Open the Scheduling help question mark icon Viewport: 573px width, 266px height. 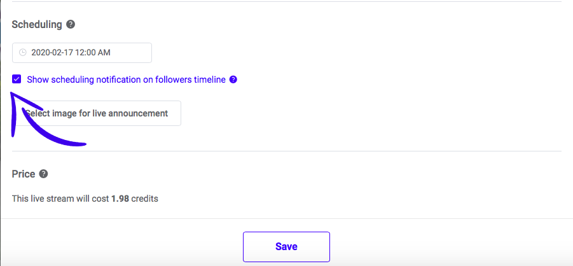[71, 25]
